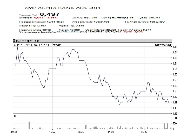Click the total volume value 6.319

tap(93, 18)
